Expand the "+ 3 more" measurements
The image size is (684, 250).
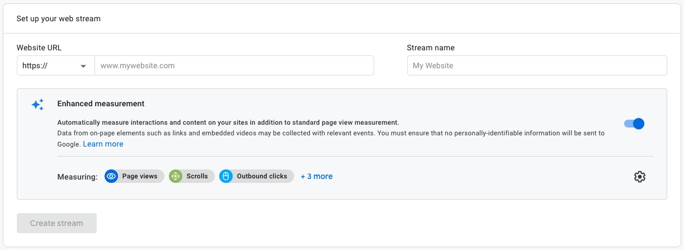tap(317, 176)
